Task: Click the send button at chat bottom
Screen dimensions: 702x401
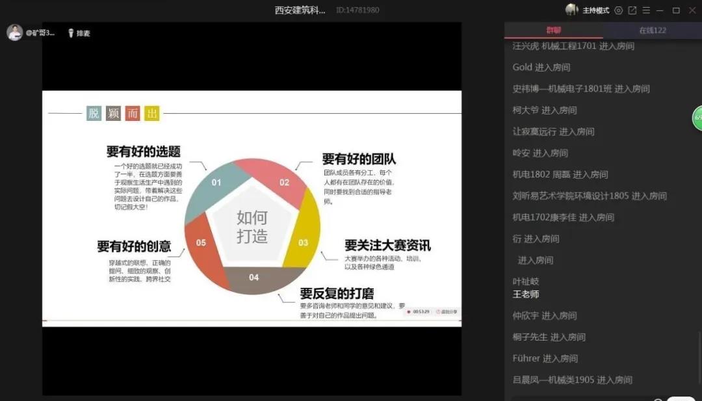Action: (681, 398)
